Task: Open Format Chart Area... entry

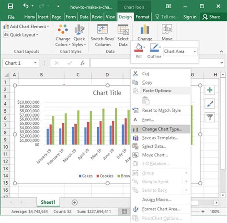Action: 161,209
